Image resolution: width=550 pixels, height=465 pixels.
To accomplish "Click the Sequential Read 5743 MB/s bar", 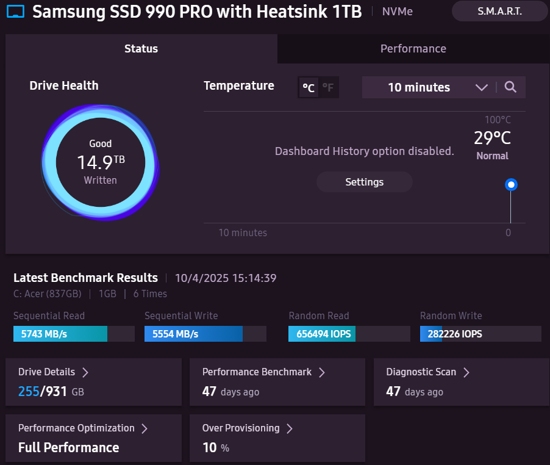I will pyautogui.click(x=74, y=334).
